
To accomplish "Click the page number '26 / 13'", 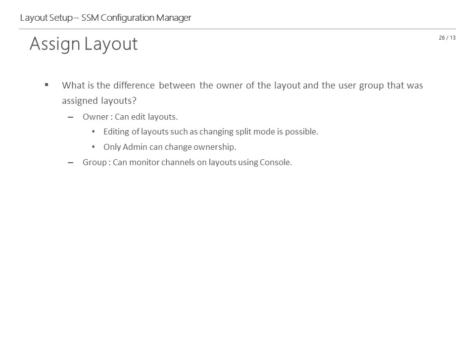I will 447,38.
